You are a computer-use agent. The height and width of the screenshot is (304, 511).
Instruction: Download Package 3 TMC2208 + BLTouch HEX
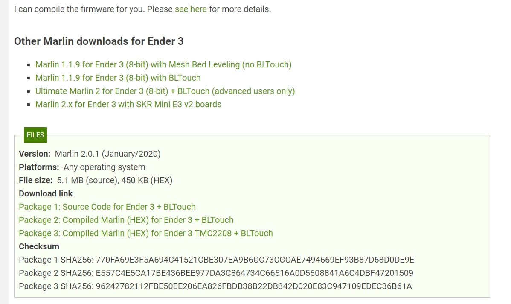tap(146, 233)
